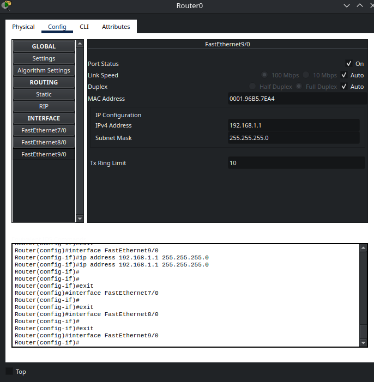The image size is (374, 382).
Task: Click the maximize chevron in title bar
Action: click(359, 5)
